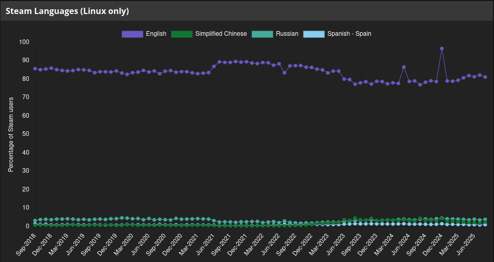
Task: Click the Mar-2019 x-axis label
Action: point(59,245)
